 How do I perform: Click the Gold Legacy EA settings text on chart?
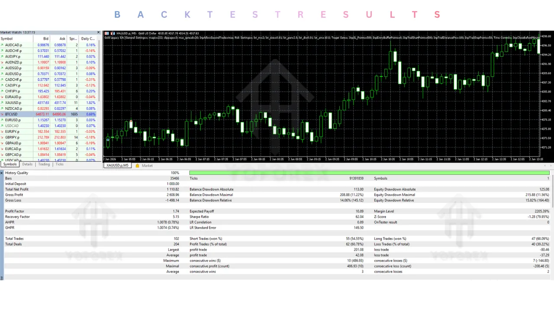(x=322, y=38)
